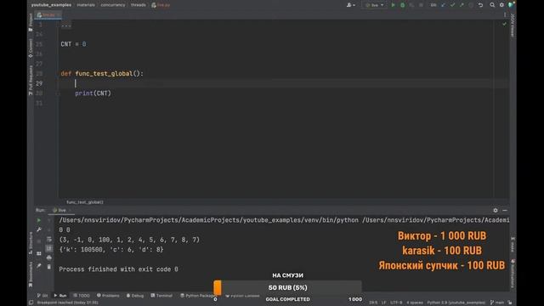Toggle the Project sidebar tool window

[31, 22]
